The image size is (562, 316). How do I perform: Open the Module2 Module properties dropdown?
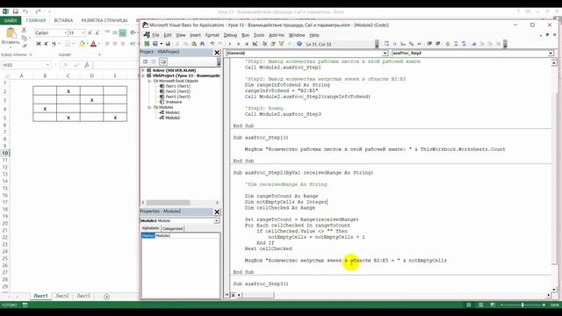pyautogui.click(x=217, y=220)
